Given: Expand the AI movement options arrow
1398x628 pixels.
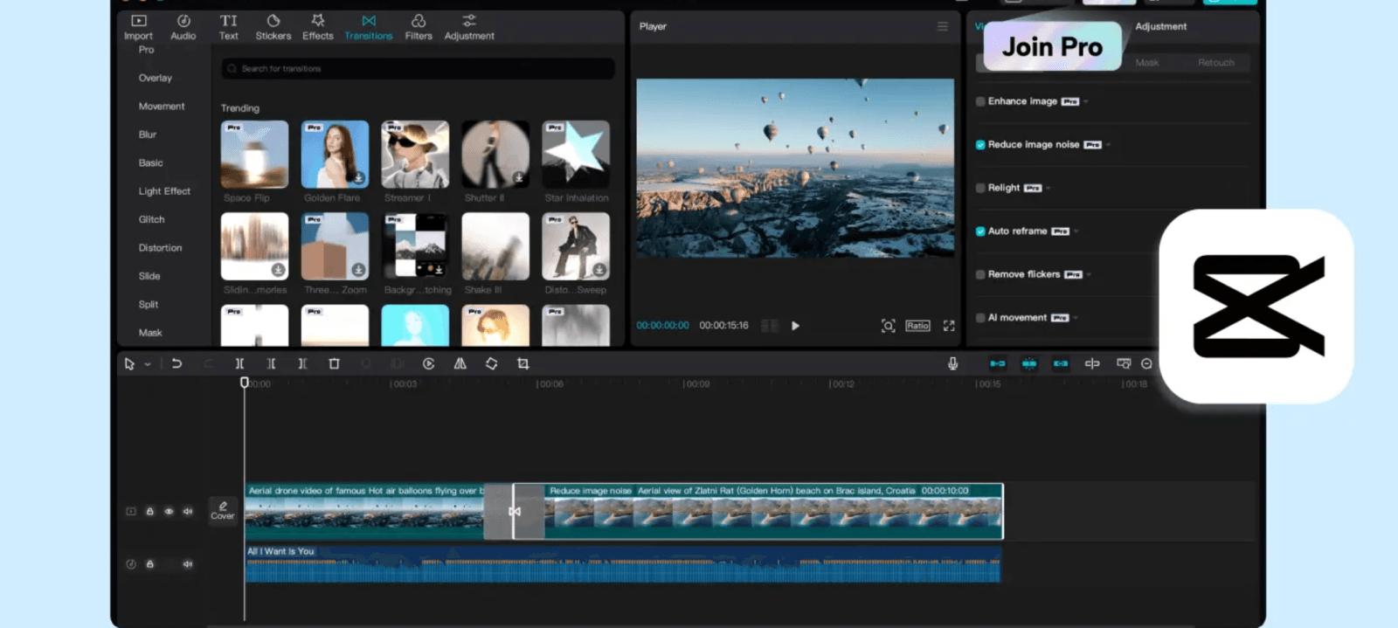Looking at the screenshot, I should 1076,318.
